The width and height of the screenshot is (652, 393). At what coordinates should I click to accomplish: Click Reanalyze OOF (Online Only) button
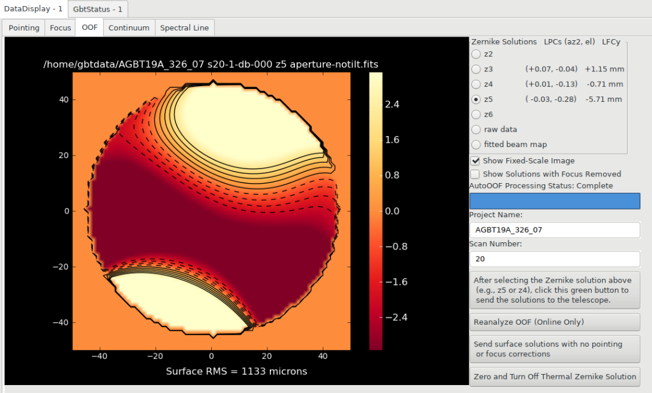(x=555, y=322)
